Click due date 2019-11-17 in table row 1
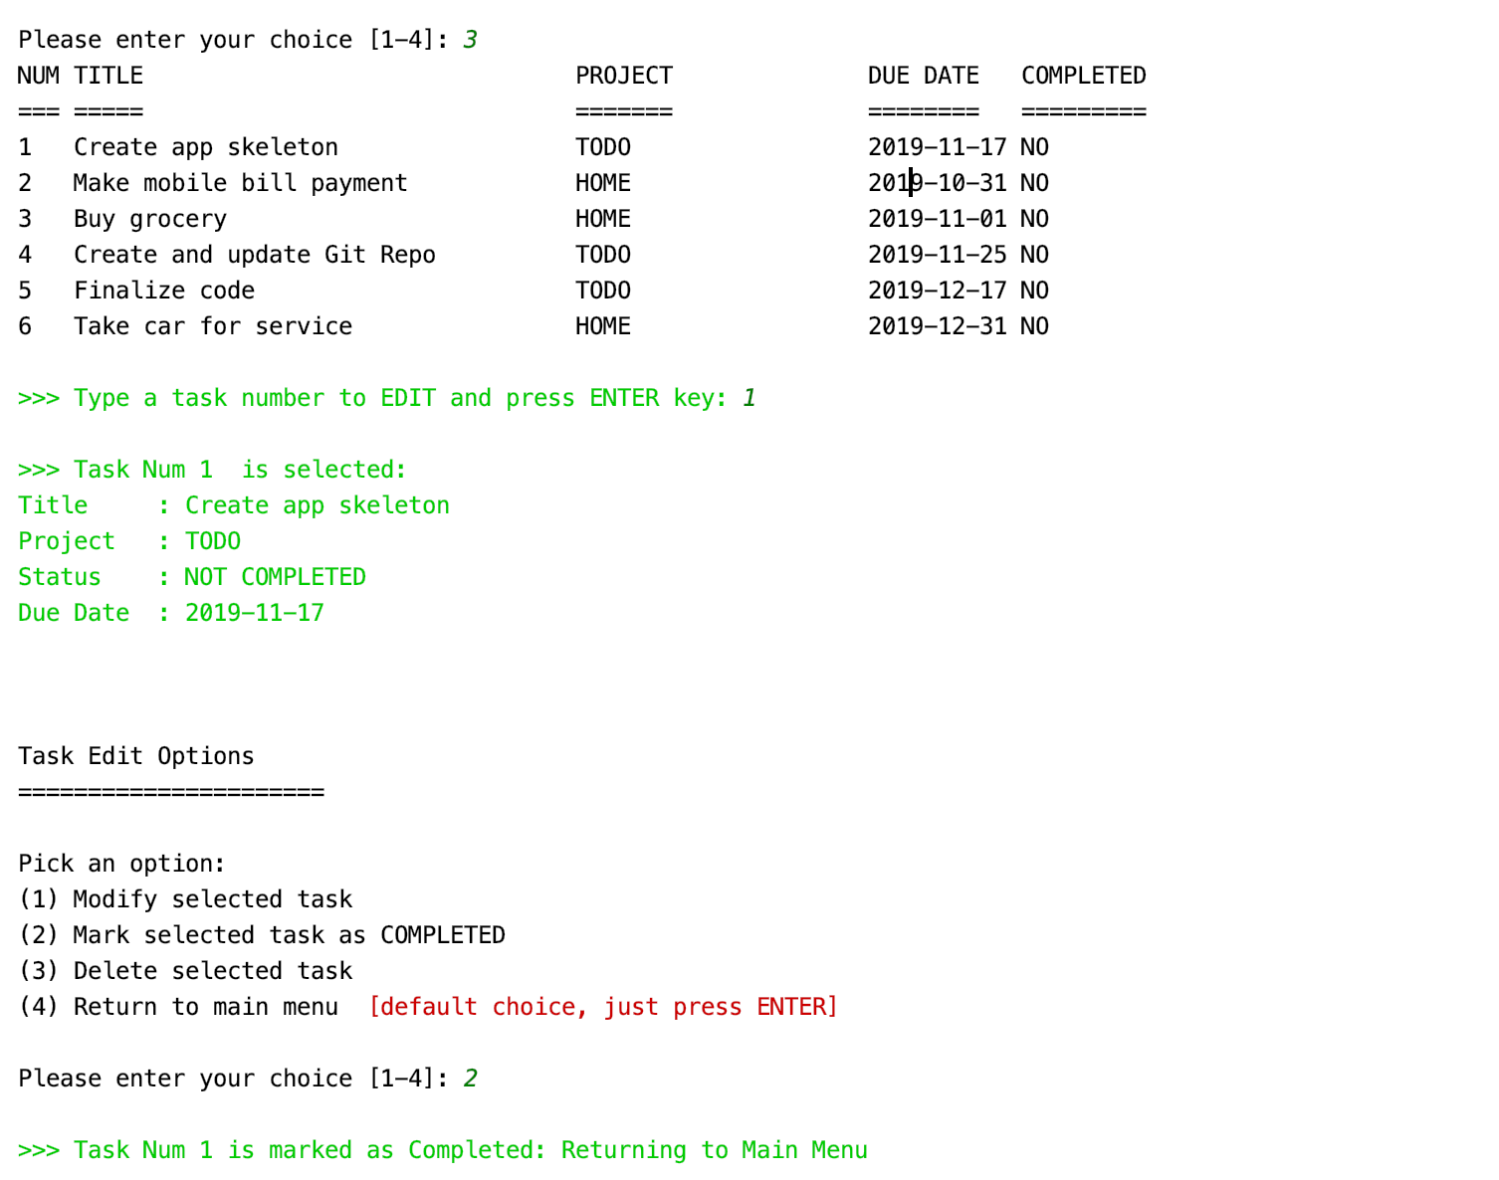1499x1180 pixels. (x=938, y=147)
